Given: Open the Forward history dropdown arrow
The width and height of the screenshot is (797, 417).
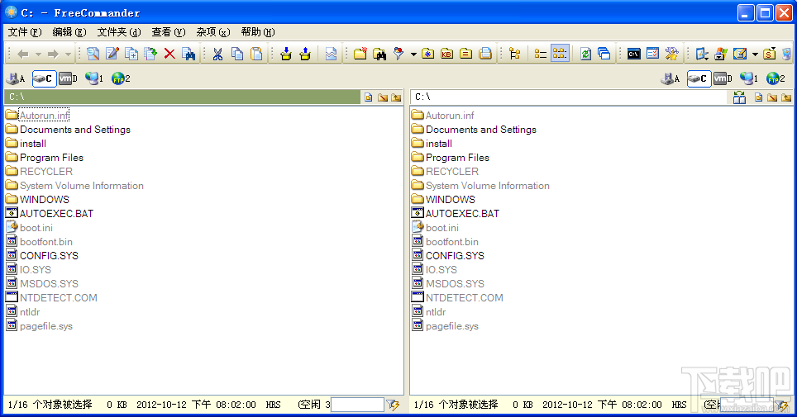Looking at the screenshot, I should (x=68, y=54).
